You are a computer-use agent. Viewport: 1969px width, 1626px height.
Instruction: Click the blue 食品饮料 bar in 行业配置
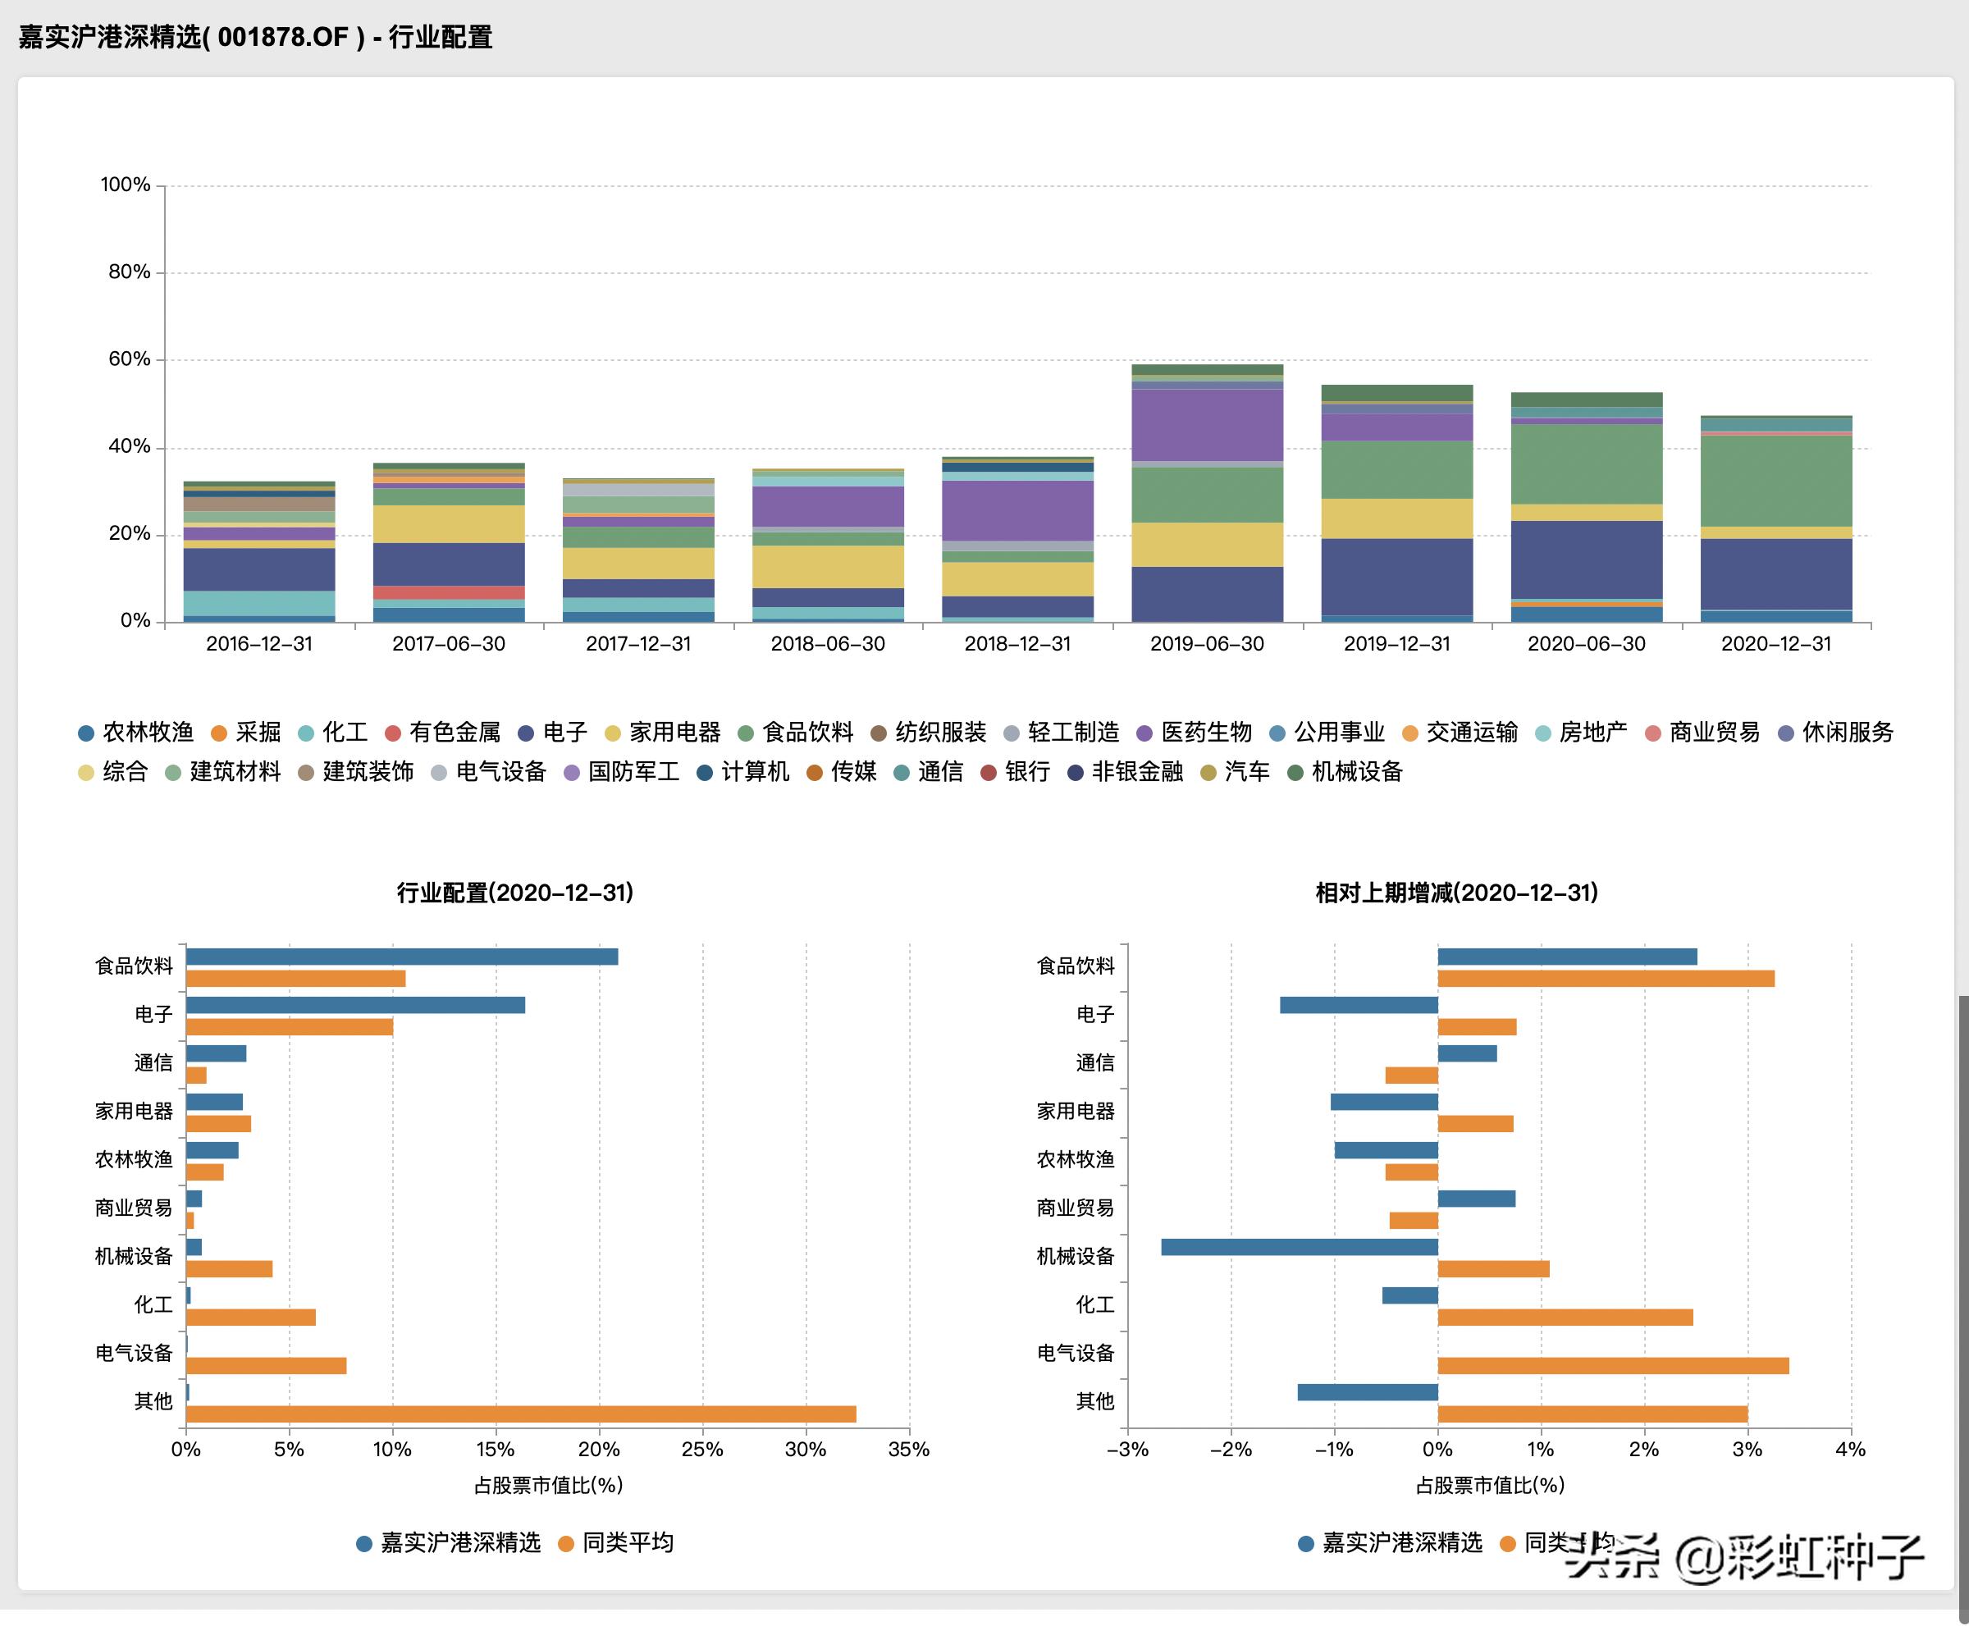(402, 957)
